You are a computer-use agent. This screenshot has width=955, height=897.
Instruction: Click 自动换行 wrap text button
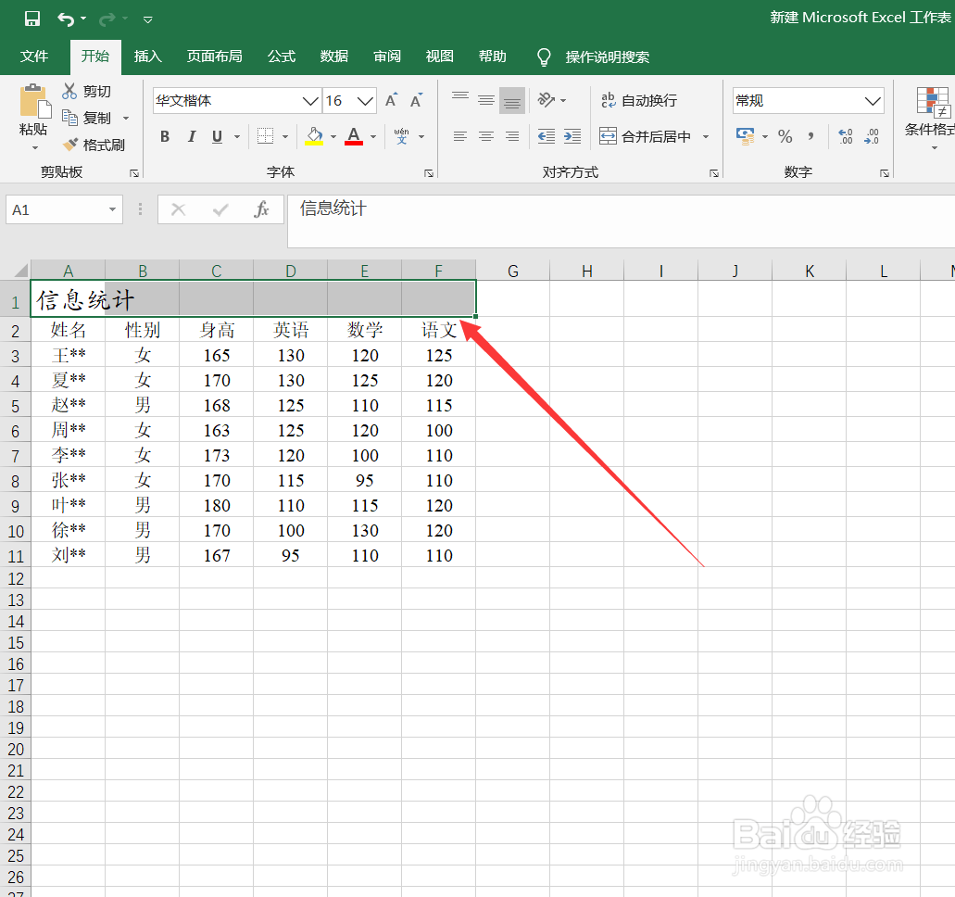point(639,101)
